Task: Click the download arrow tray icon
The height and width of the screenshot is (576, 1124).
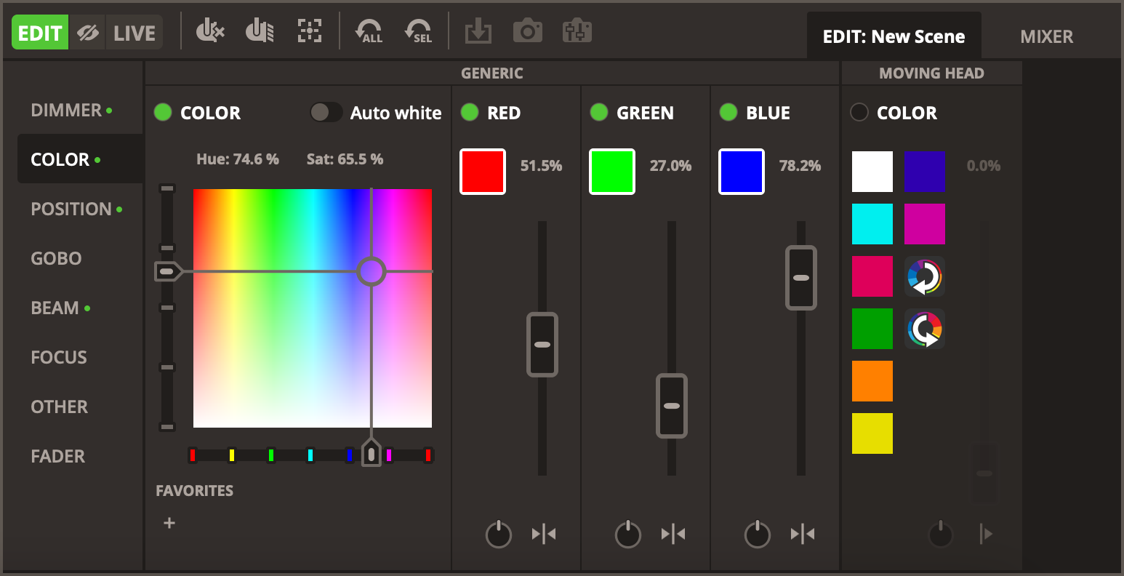Action: tap(478, 31)
